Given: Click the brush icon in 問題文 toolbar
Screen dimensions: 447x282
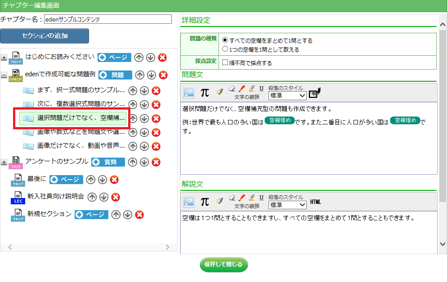Looking at the screenshot, I should 219,91.
